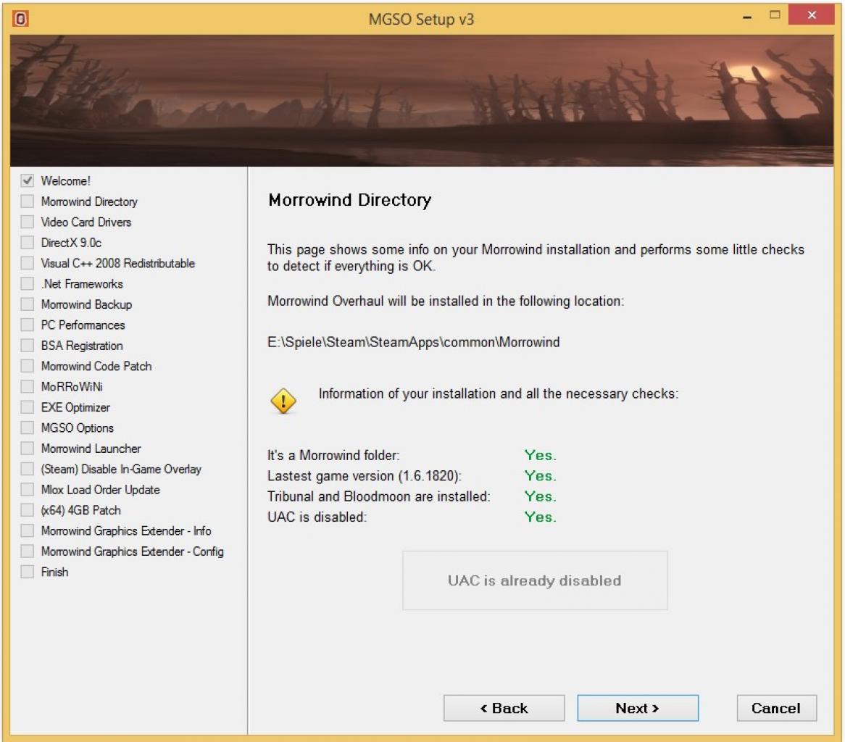Click the 'Morrowind Directory' page heading
The height and width of the screenshot is (742, 845).
click(x=350, y=200)
